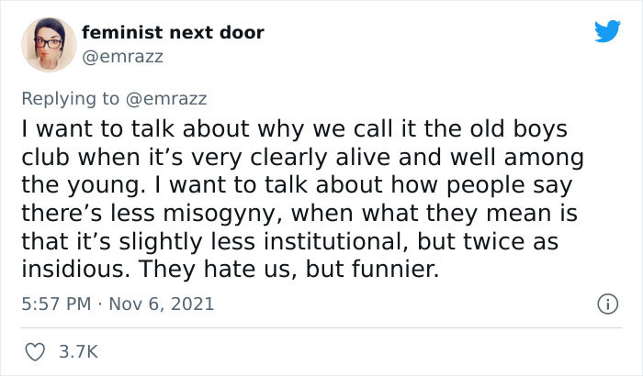
Task: Click the word 'insidious' in the tweet
Action: pos(62,273)
